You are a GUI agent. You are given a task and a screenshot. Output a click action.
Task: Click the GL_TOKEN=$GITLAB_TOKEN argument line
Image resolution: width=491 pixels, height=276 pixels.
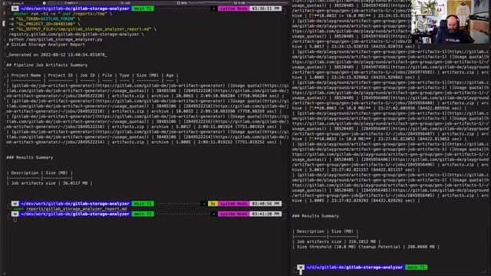44,18
